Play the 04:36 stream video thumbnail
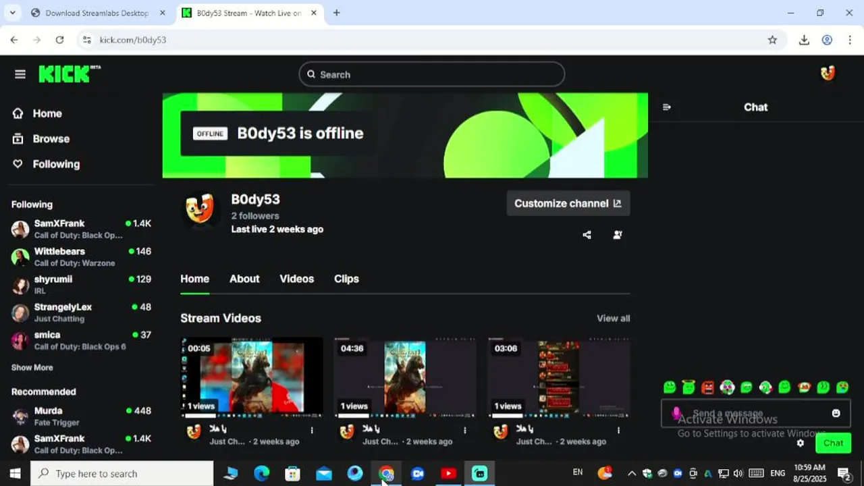Image resolution: width=864 pixels, height=486 pixels. point(405,377)
